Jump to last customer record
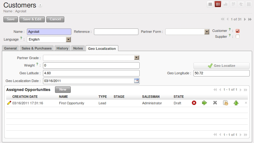 (249, 19)
